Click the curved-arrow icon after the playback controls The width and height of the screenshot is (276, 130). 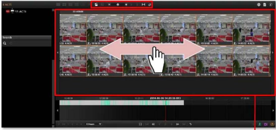(x=190, y=124)
